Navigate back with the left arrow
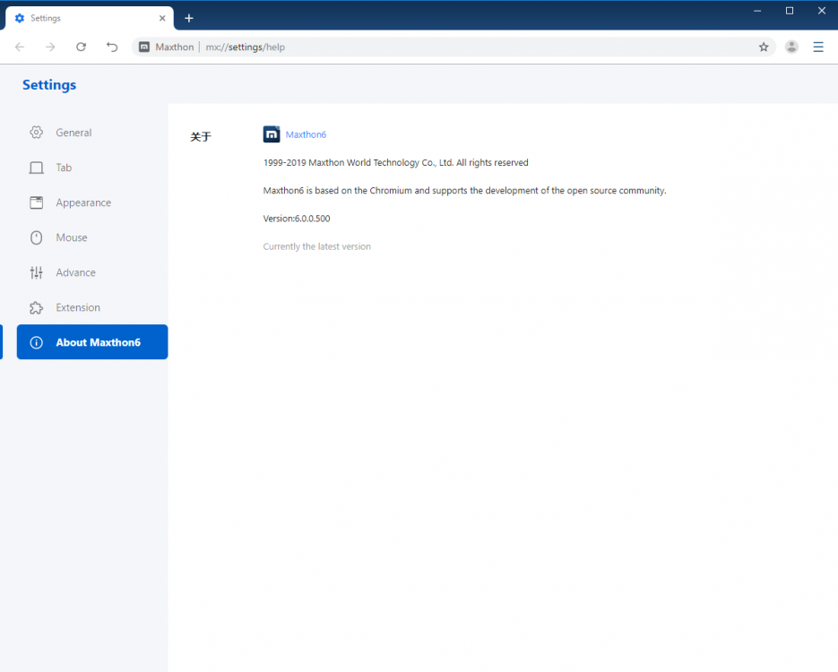 click(19, 47)
